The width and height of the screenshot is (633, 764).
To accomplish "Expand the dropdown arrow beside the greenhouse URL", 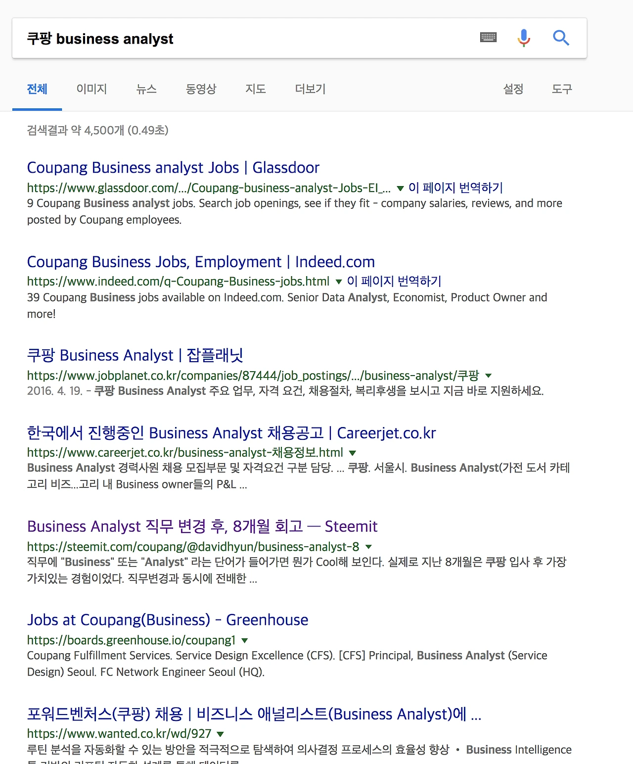I will pyautogui.click(x=244, y=640).
